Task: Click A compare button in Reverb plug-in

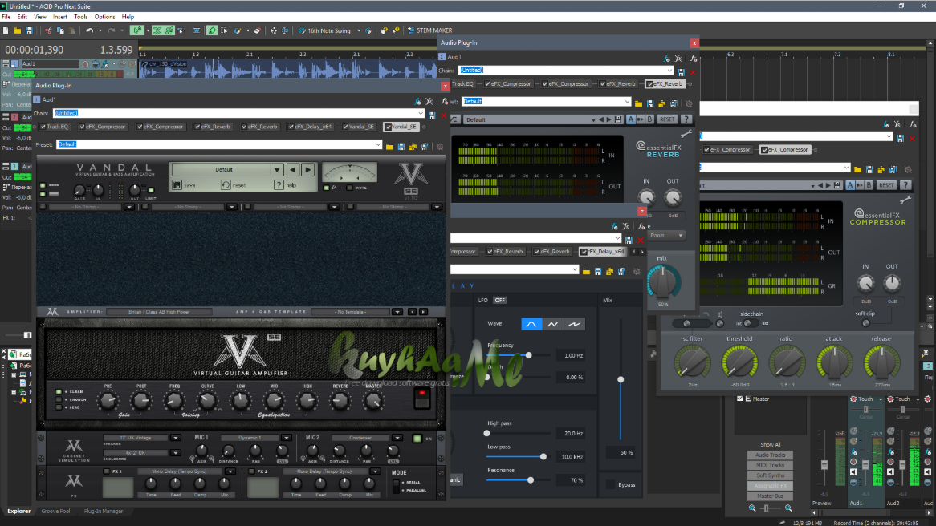Action: pos(630,119)
